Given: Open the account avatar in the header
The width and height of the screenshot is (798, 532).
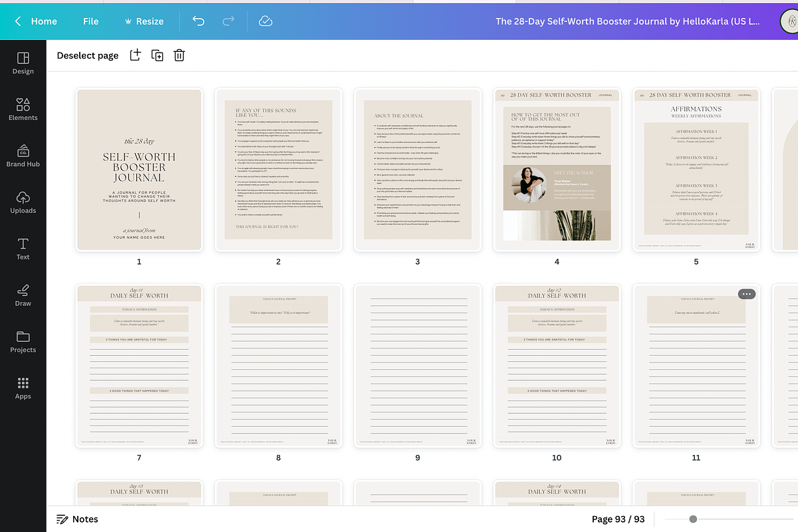Looking at the screenshot, I should click(x=789, y=21).
